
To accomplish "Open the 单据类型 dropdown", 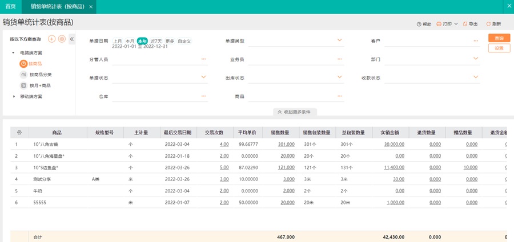I will pos(340,40).
